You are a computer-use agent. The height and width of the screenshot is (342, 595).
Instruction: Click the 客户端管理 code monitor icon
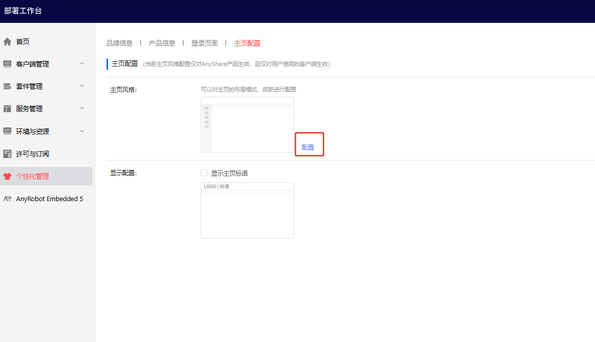7,64
